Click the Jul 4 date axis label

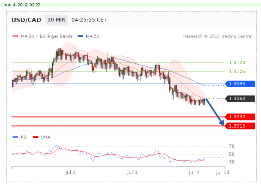pos(194,172)
